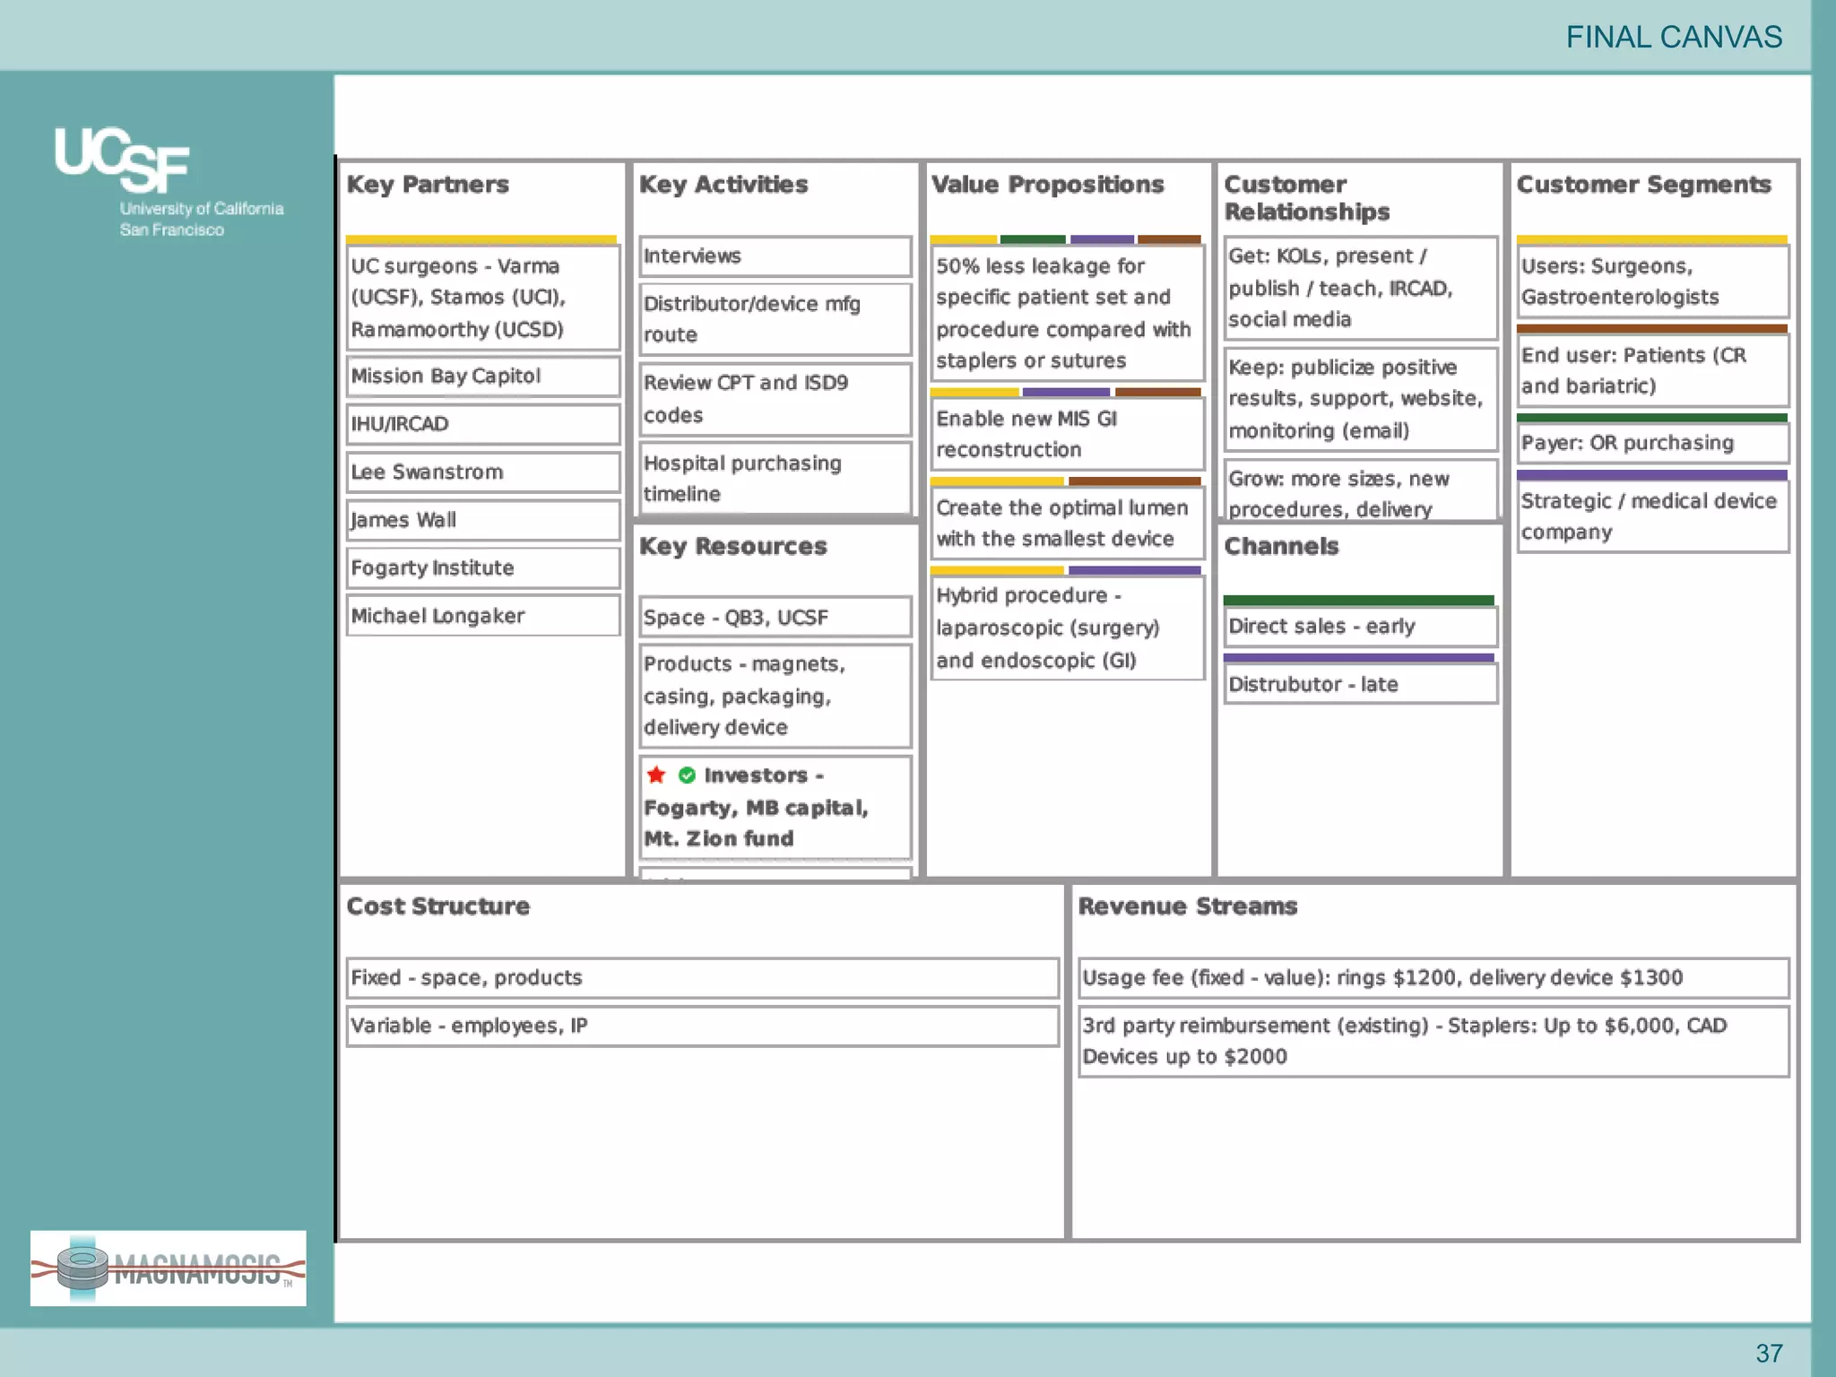Click the Space - QB3, UCSF resource card
The width and height of the screenshot is (1836, 1377).
coord(775,618)
